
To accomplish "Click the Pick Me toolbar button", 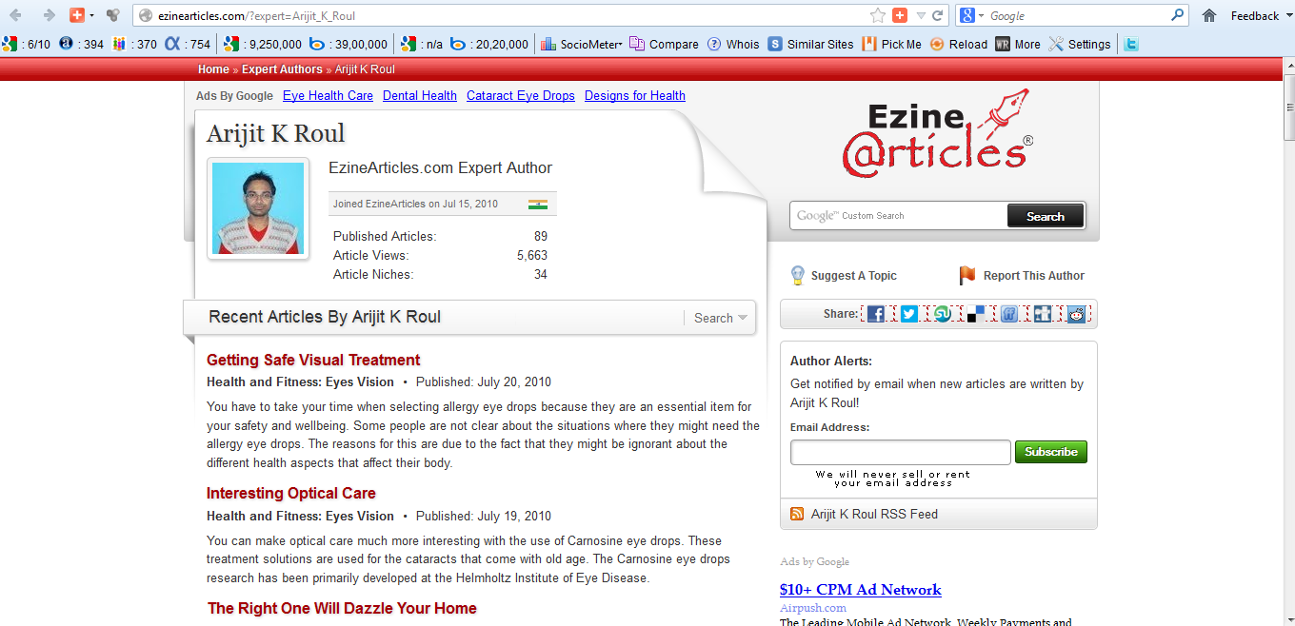I will (891, 44).
